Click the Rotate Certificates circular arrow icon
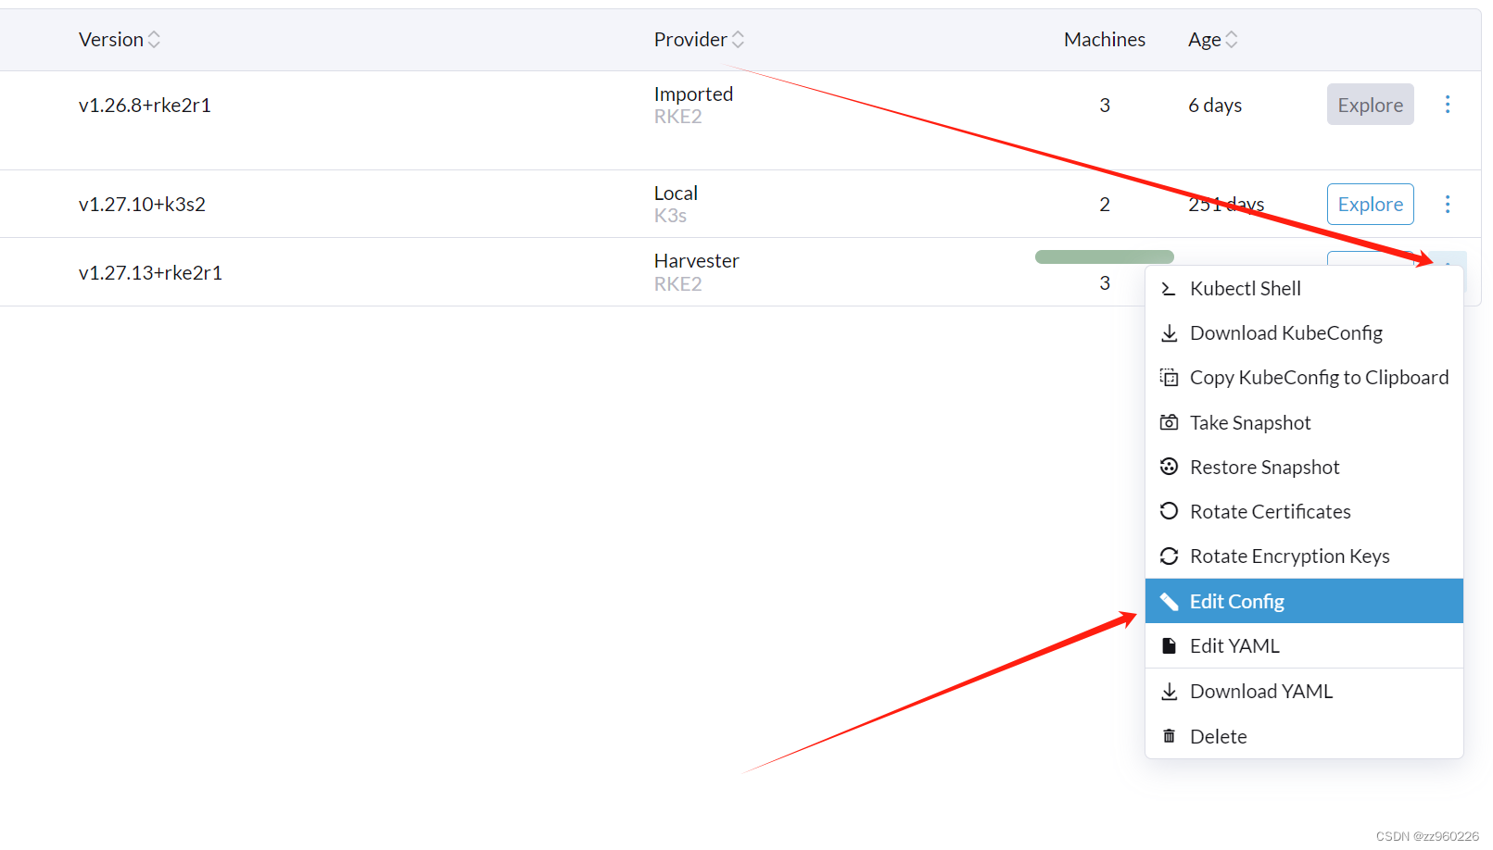The image size is (1493, 850). [1169, 511]
